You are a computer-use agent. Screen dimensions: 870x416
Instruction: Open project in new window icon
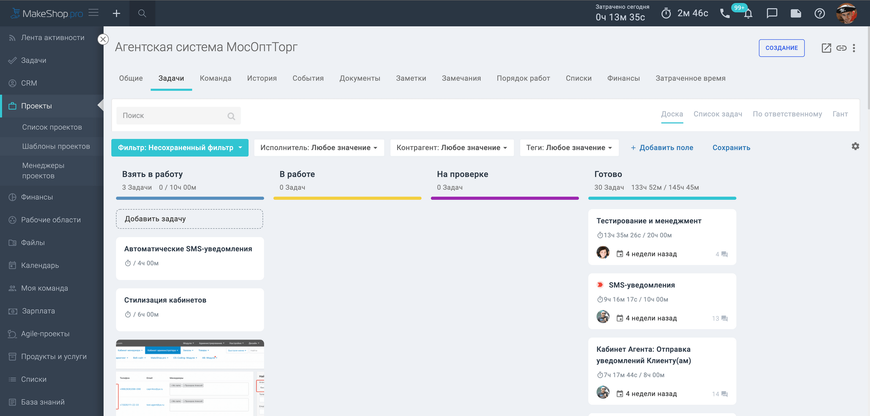click(x=826, y=48)
